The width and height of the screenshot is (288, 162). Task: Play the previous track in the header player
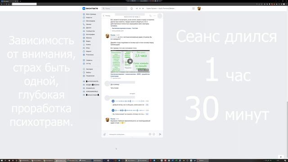pyautogui.click(x=137, y=9)
